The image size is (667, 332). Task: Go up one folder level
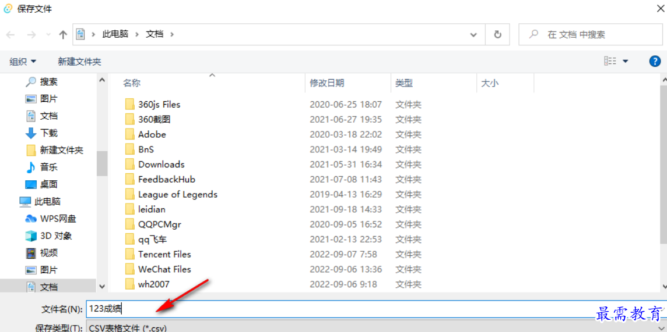coord(63,35)
